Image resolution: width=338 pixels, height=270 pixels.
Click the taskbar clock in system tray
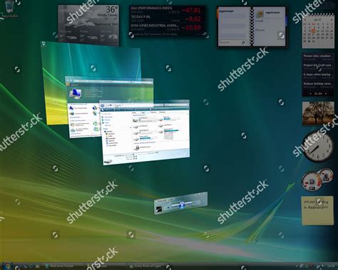pos(331,266)
